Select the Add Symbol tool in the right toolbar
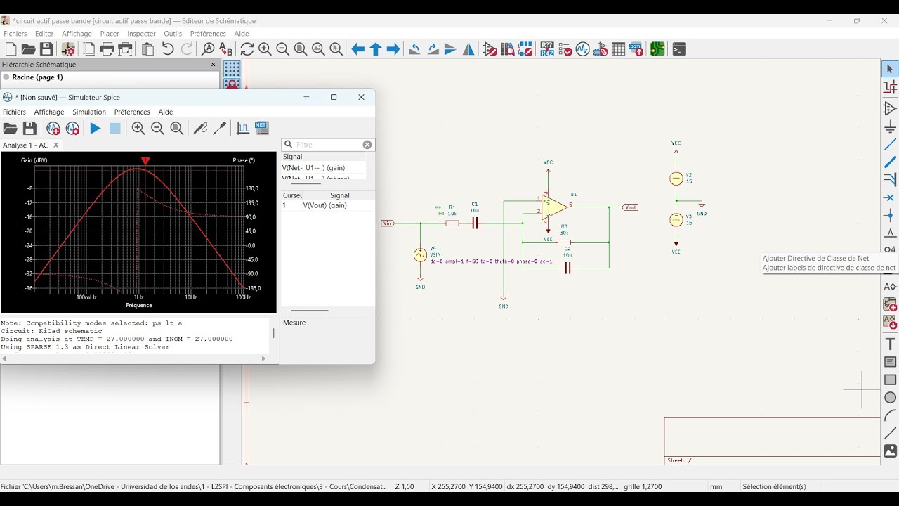 pos(890,109)
